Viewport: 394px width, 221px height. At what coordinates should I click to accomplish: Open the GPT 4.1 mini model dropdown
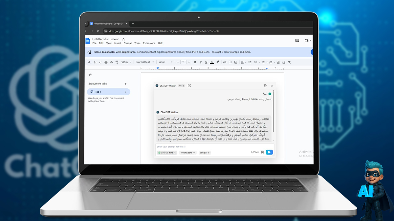[167, 153]
